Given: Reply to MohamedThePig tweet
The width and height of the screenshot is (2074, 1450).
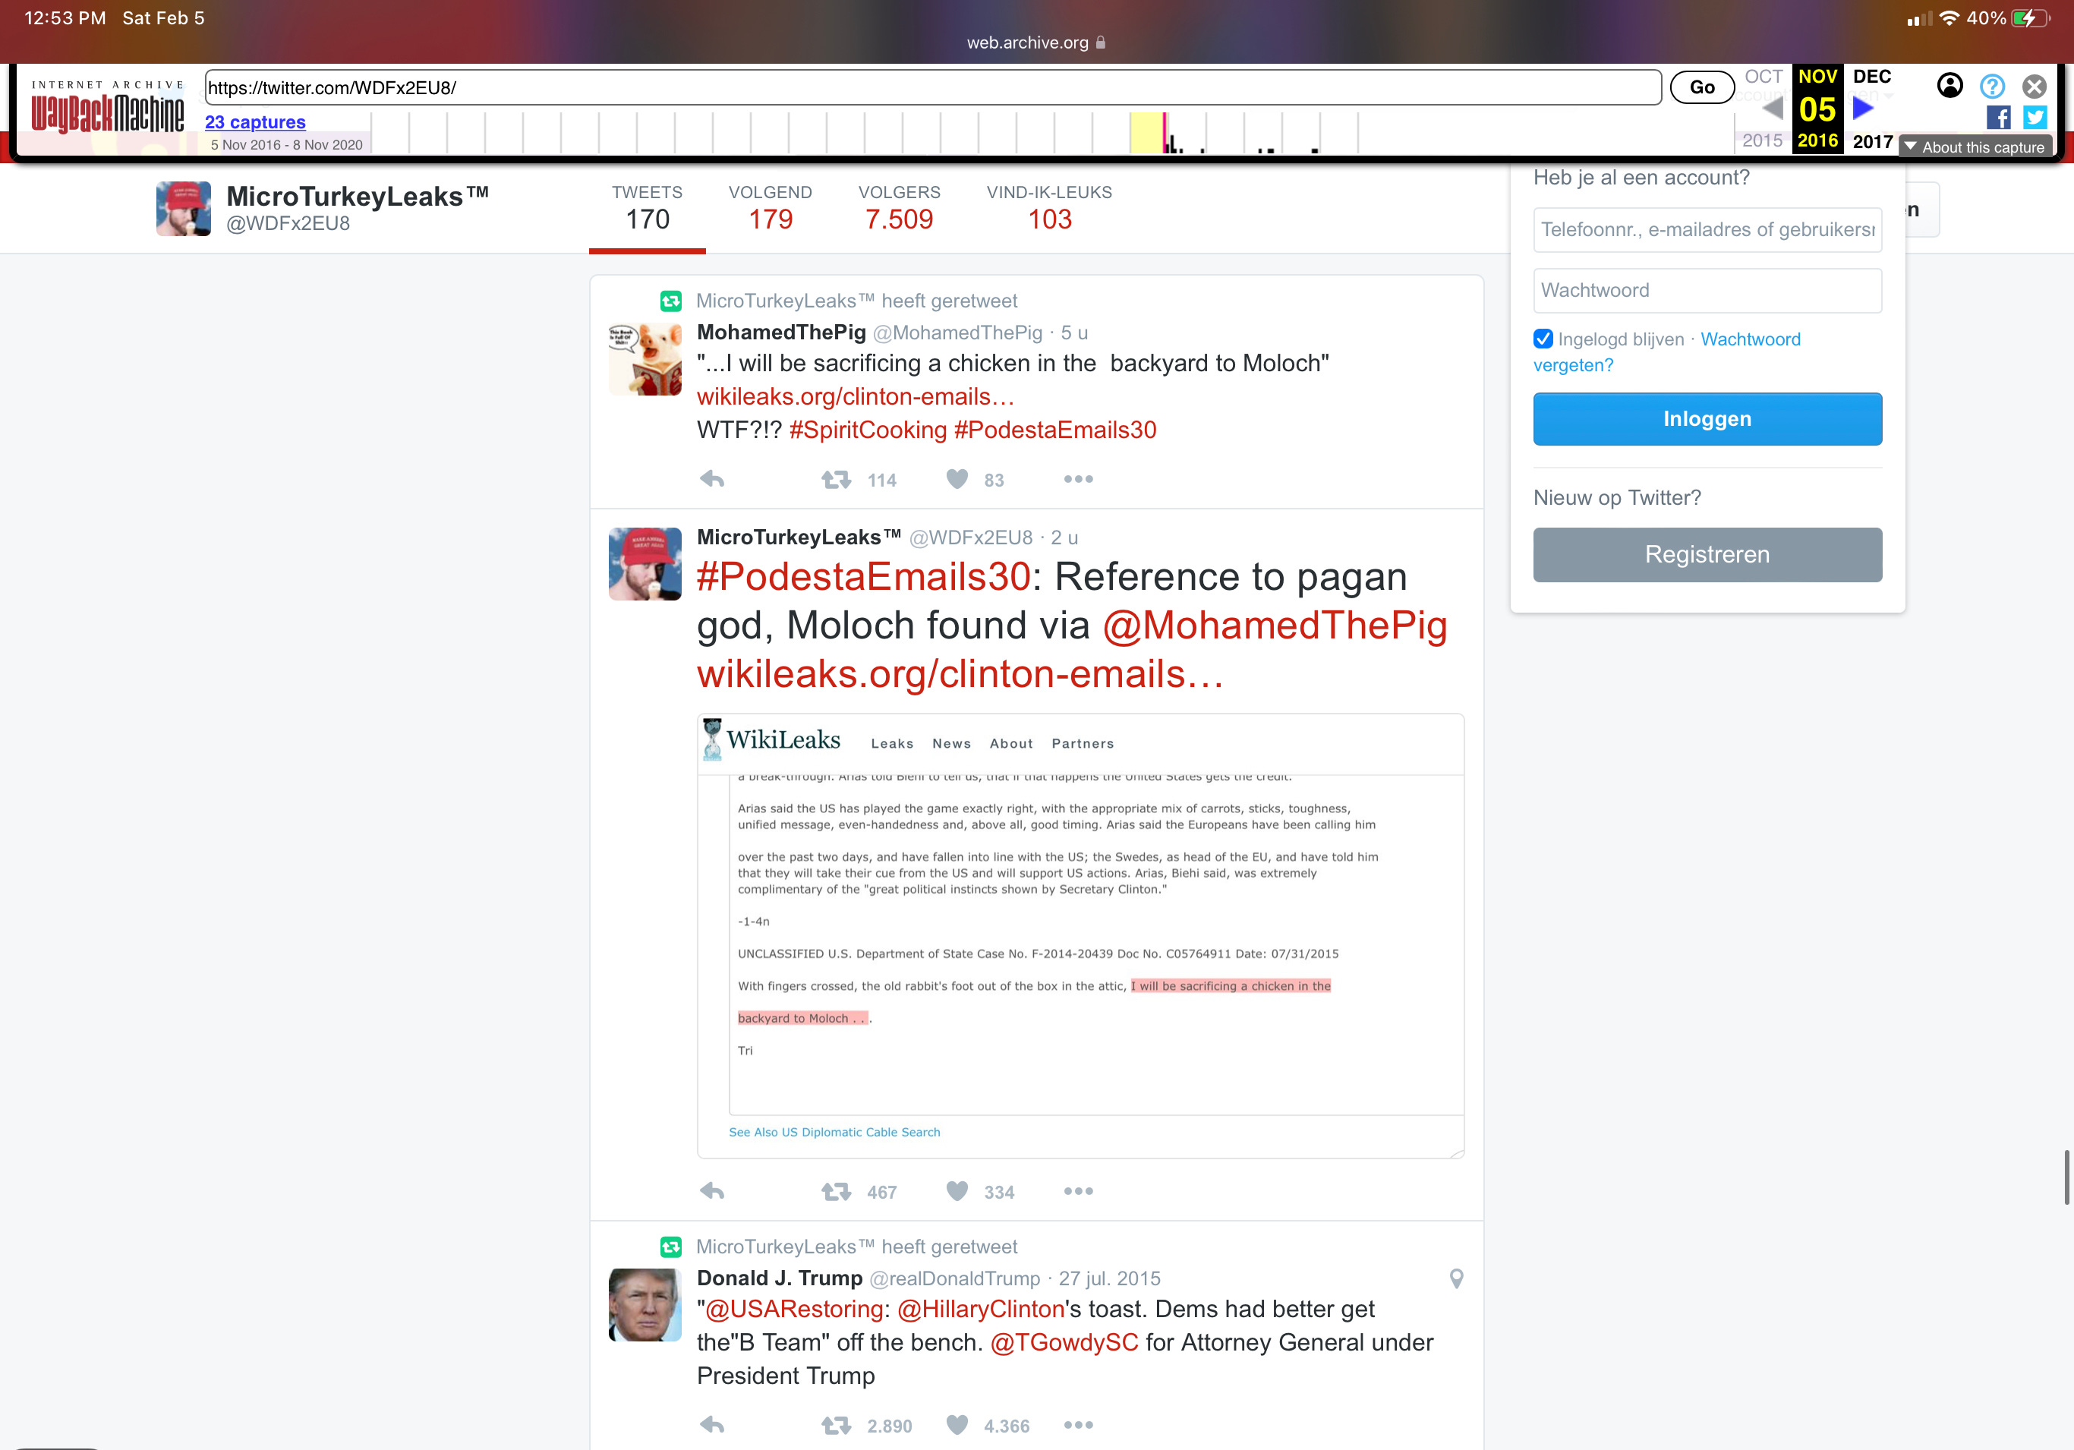Looking at the screenshot, I should (x=713, y=480).
